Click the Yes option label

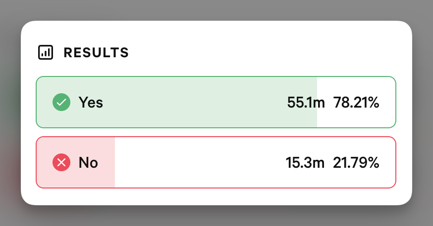coord(91,102)
